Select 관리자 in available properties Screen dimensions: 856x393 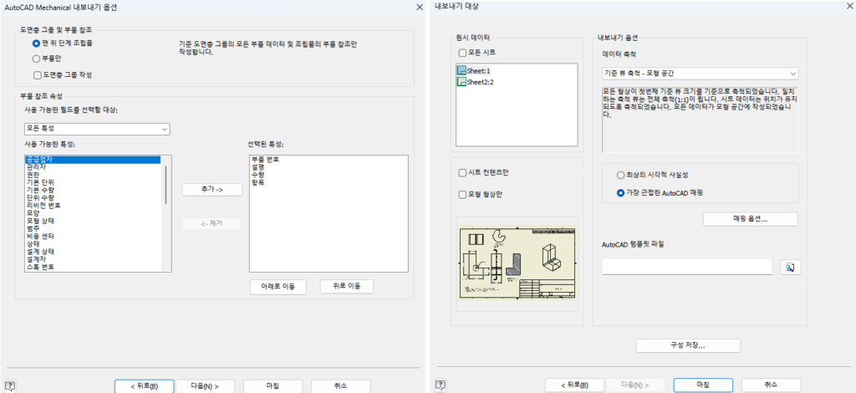[35, 167]
